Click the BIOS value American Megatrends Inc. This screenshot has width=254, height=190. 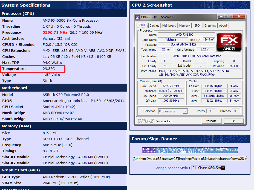click(83, 101)
